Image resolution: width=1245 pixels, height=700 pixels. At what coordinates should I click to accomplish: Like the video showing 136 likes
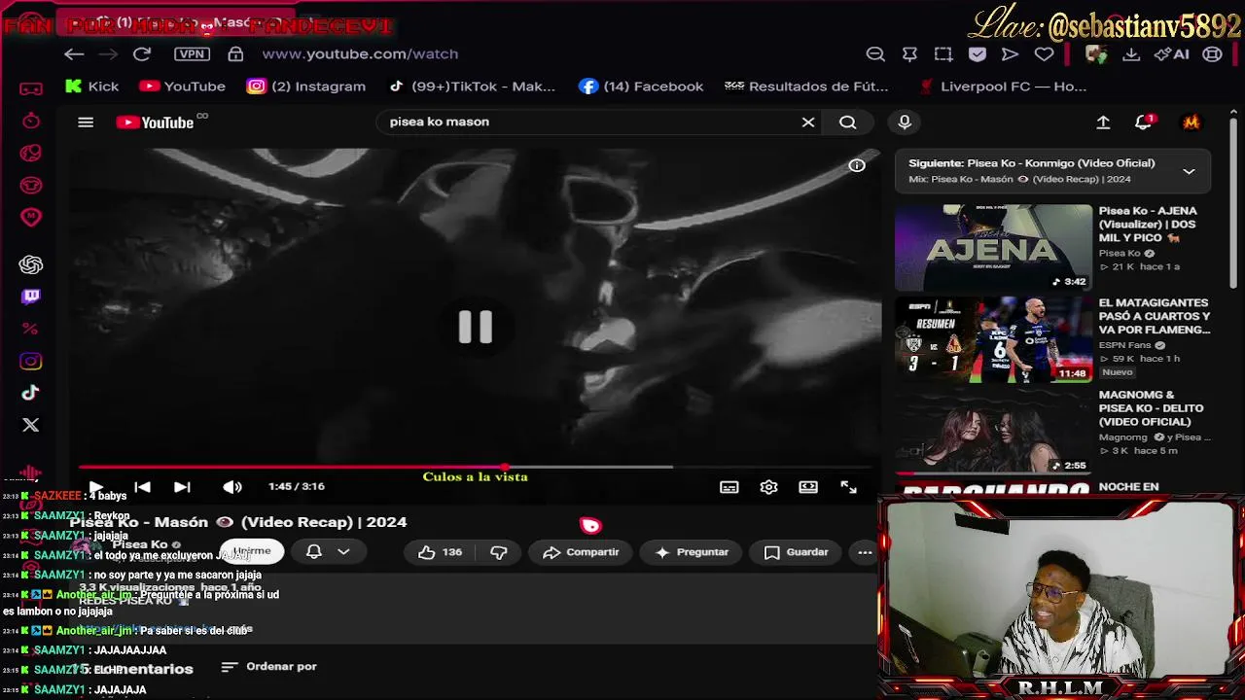(x=440, y=552)
